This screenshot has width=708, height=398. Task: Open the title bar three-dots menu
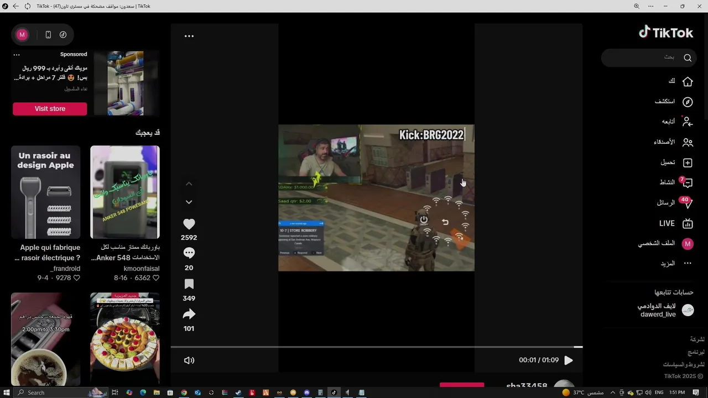point(651,6)
